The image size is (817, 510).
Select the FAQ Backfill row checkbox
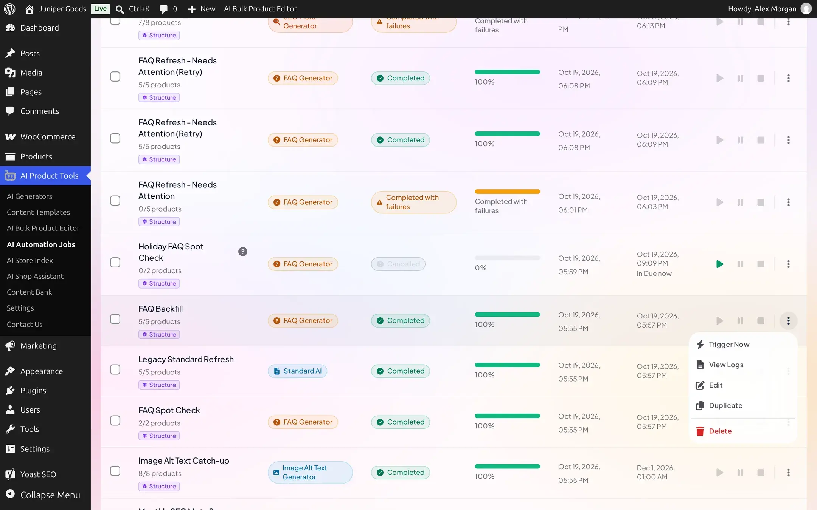[x=115, y=319]
